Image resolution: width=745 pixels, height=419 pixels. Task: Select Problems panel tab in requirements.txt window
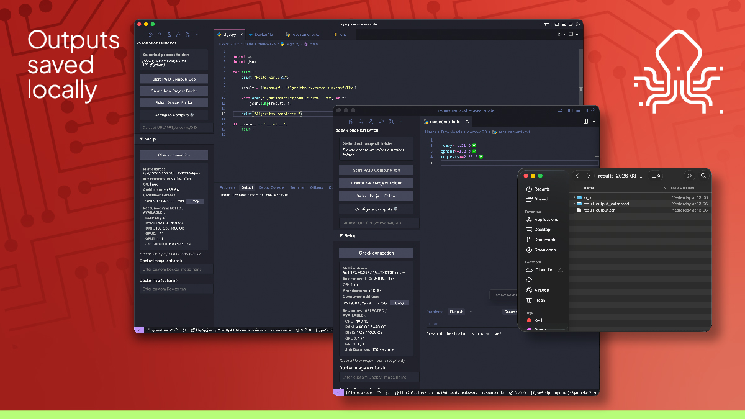435,312
